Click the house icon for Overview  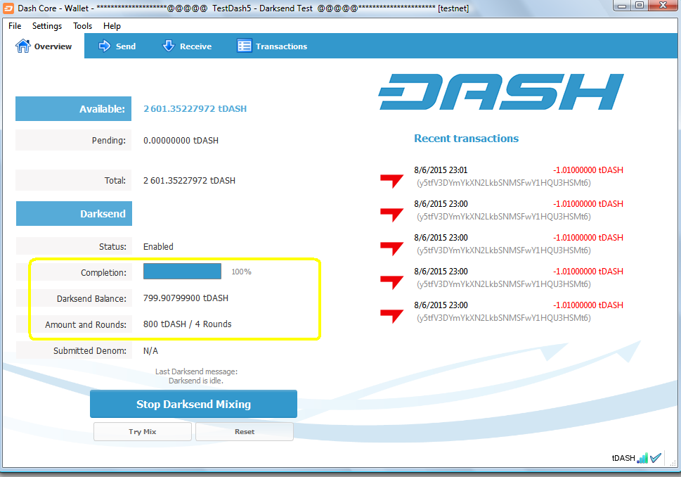tap(23, 46)
